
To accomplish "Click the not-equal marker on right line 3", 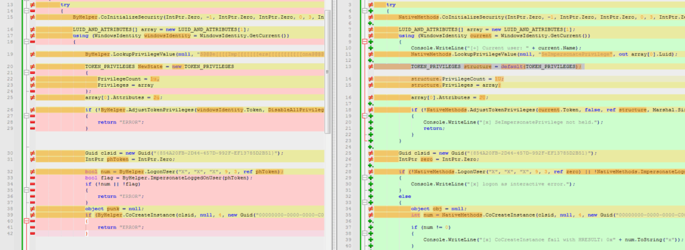I will coord(371,5).
